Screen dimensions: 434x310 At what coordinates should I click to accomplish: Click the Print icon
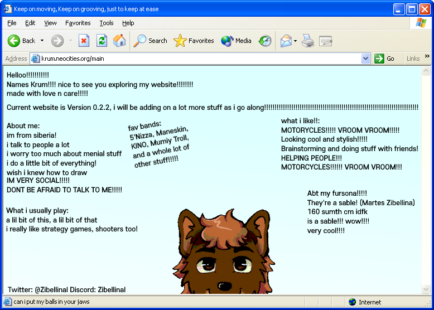[308, 41]
